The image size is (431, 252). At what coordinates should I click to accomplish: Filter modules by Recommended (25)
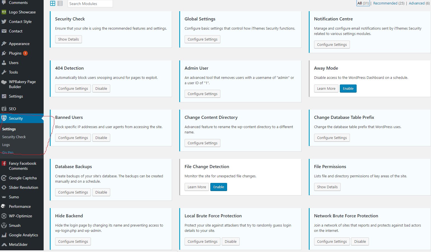click(x=389, y=3)
